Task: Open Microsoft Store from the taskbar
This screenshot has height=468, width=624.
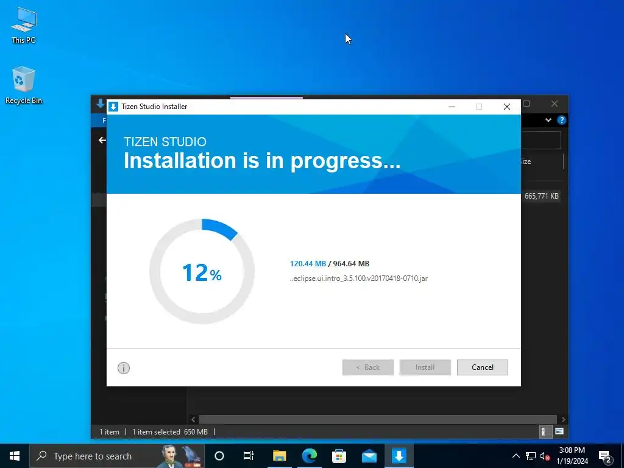Action: (339, 456)
